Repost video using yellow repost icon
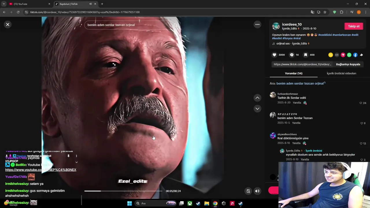This screenshot has height=208, width=370. [331, 55]
